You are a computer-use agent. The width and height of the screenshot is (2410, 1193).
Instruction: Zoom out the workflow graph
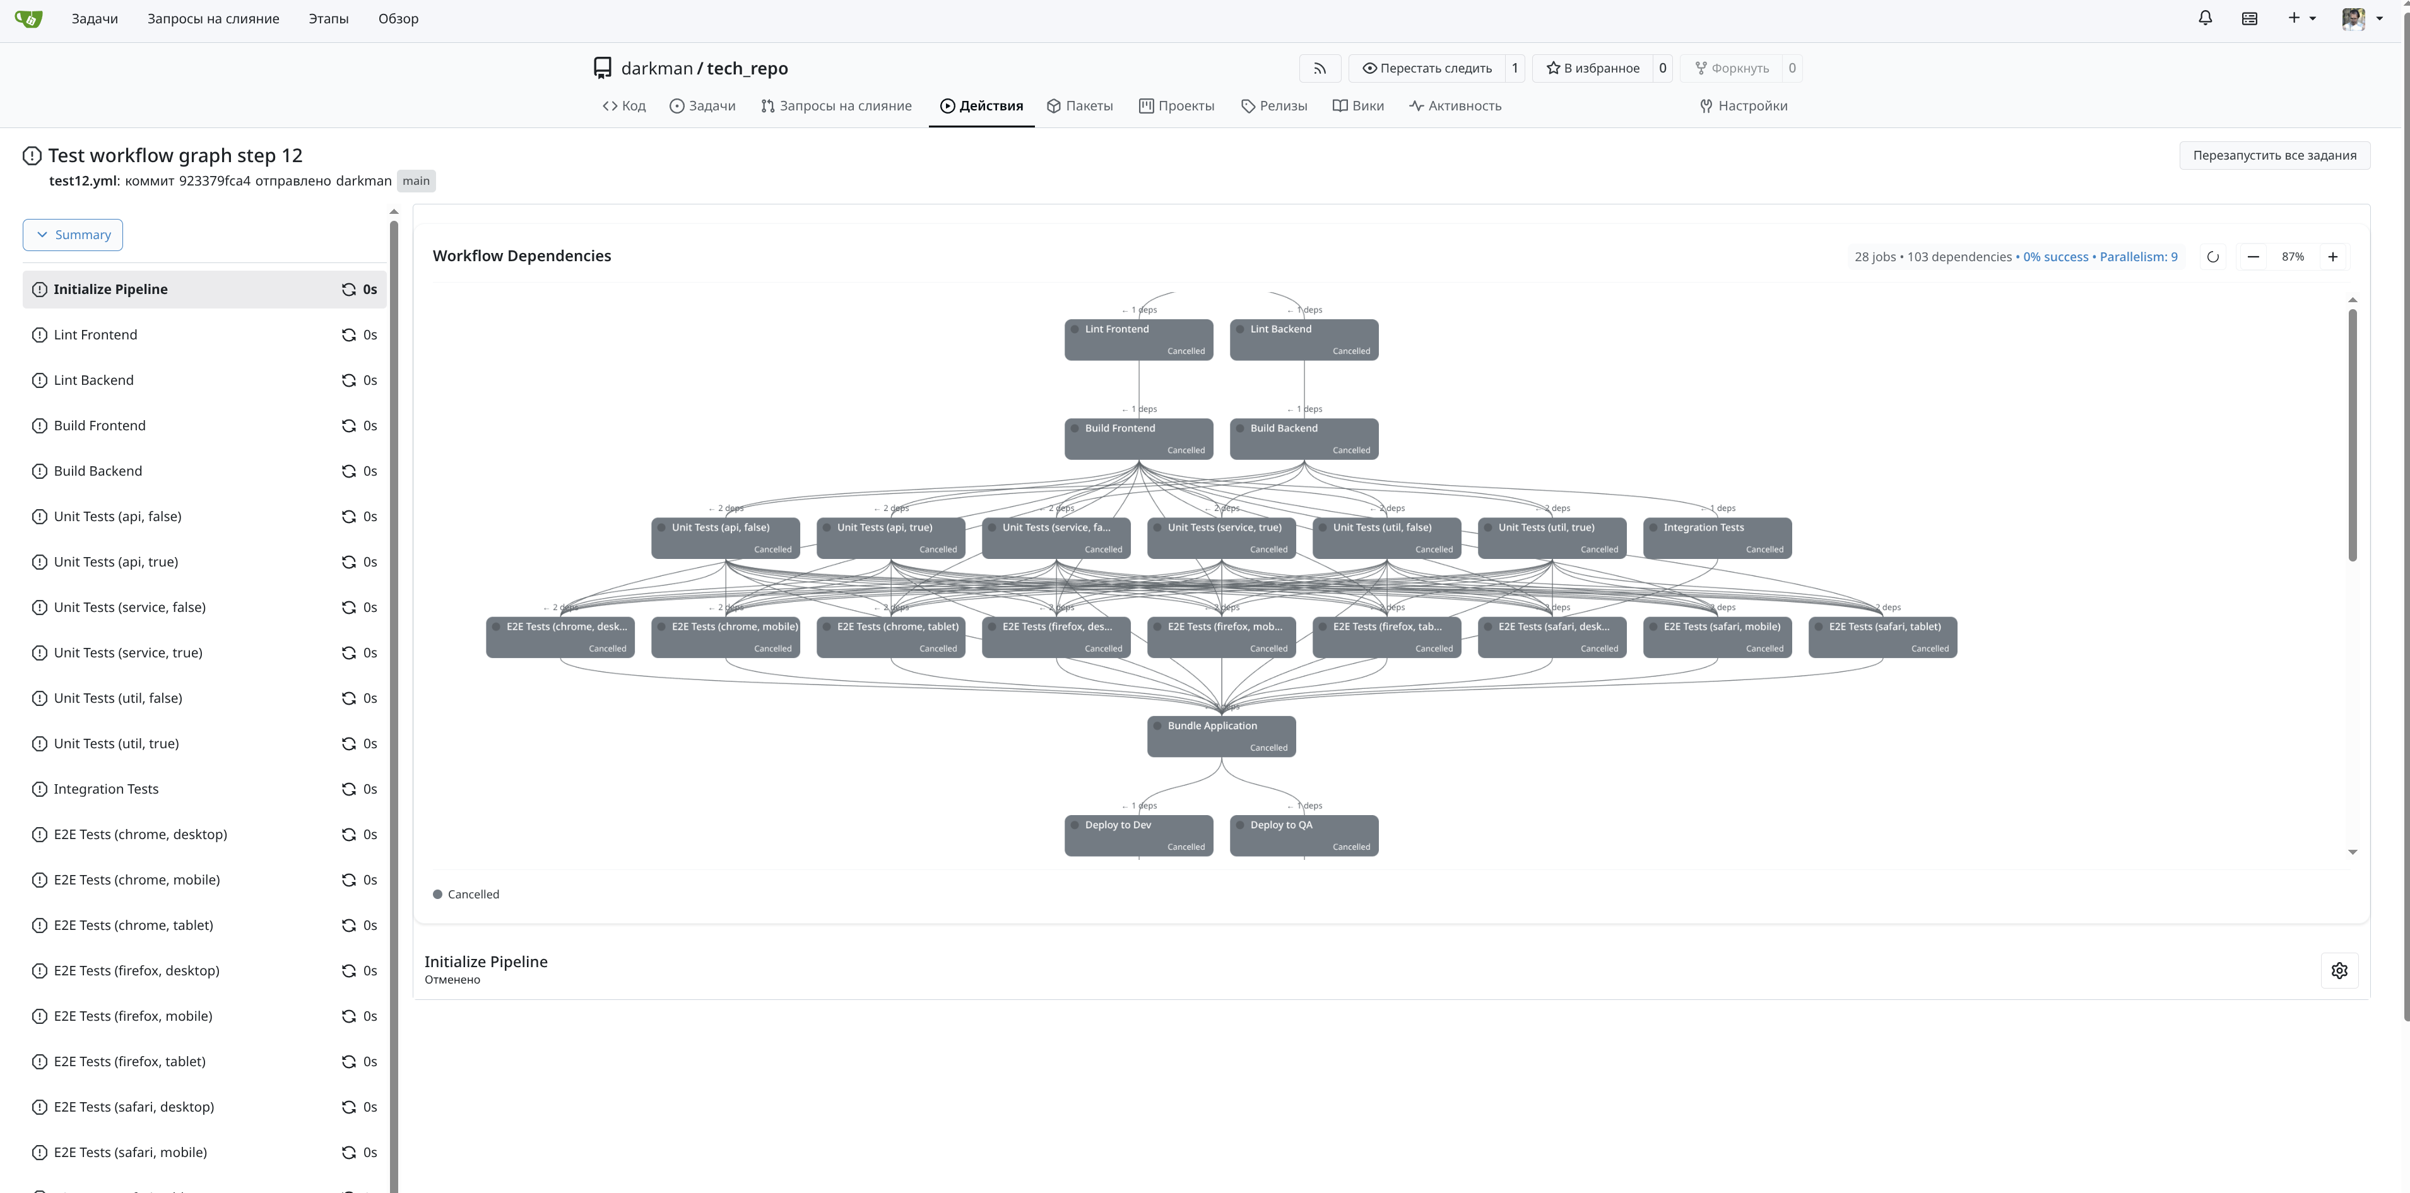(2253, 257)
